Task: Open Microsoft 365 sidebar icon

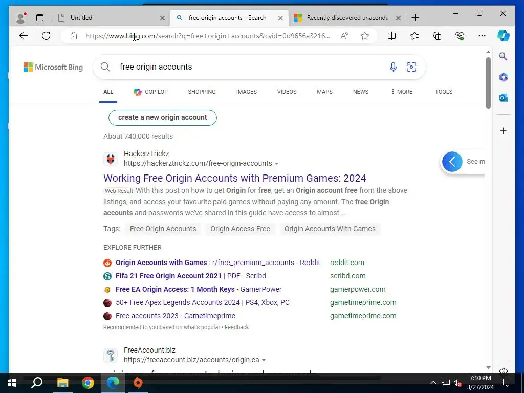Action: (x=504, y=77)
